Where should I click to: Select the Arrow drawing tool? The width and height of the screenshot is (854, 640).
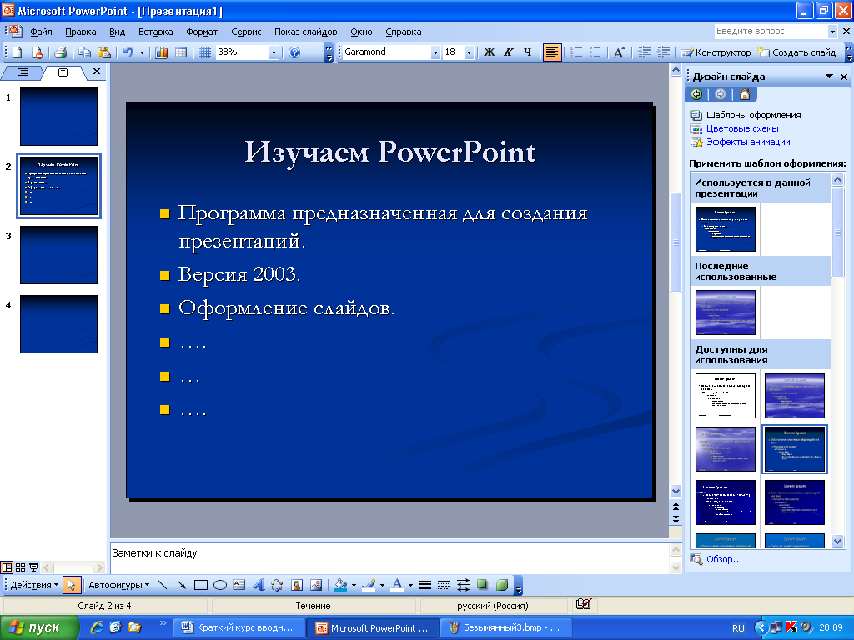click(181, 585)
